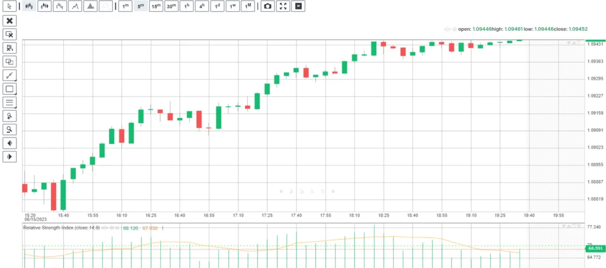Screen dimensions: 606x268
Task: Toggle Relative Strength Index visibility eye
Action: pos(105,228)
